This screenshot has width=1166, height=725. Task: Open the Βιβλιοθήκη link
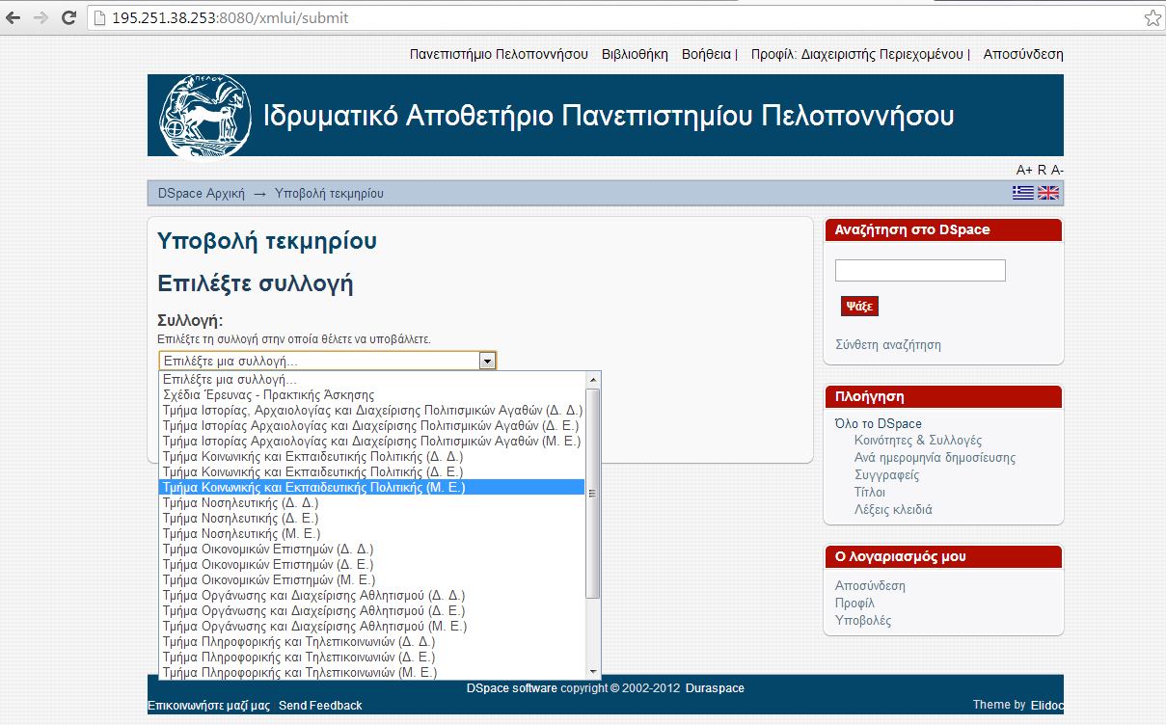pos(635,55)
